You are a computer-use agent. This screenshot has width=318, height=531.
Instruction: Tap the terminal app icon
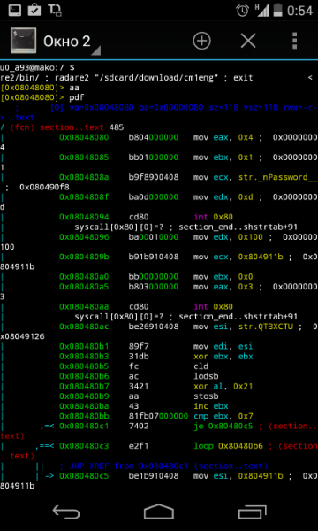click(x=23, y=41)
